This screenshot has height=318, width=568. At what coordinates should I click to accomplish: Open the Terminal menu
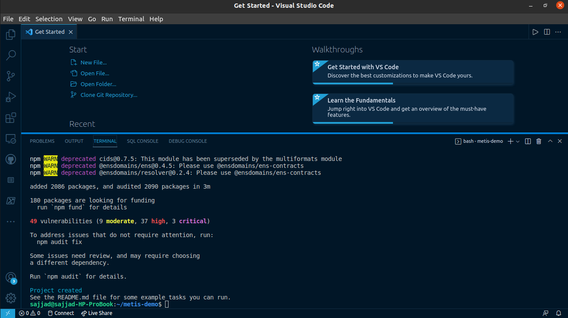coord(131,19)
